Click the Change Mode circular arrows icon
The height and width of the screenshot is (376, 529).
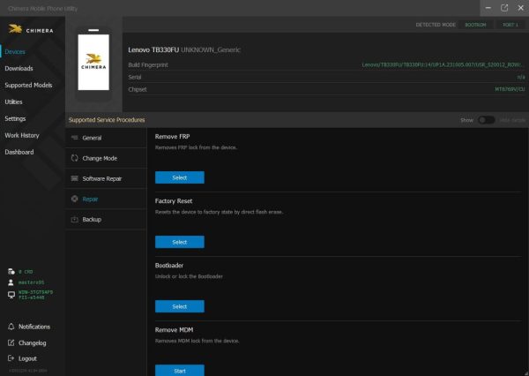[75, 158]
